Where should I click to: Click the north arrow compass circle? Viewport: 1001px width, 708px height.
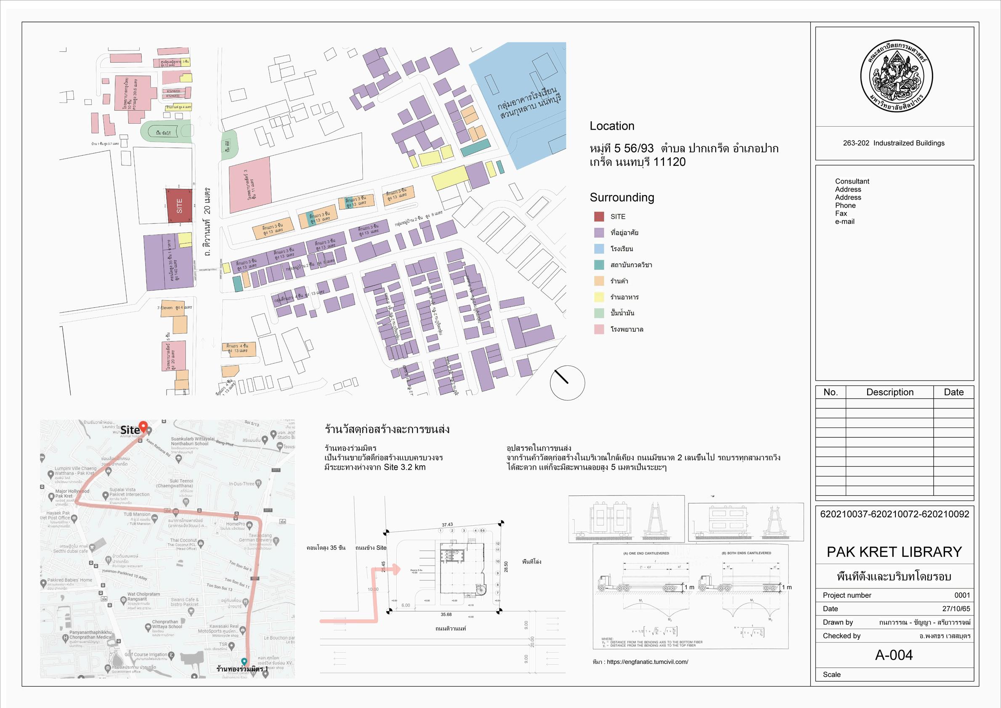(x=567, y=383)
